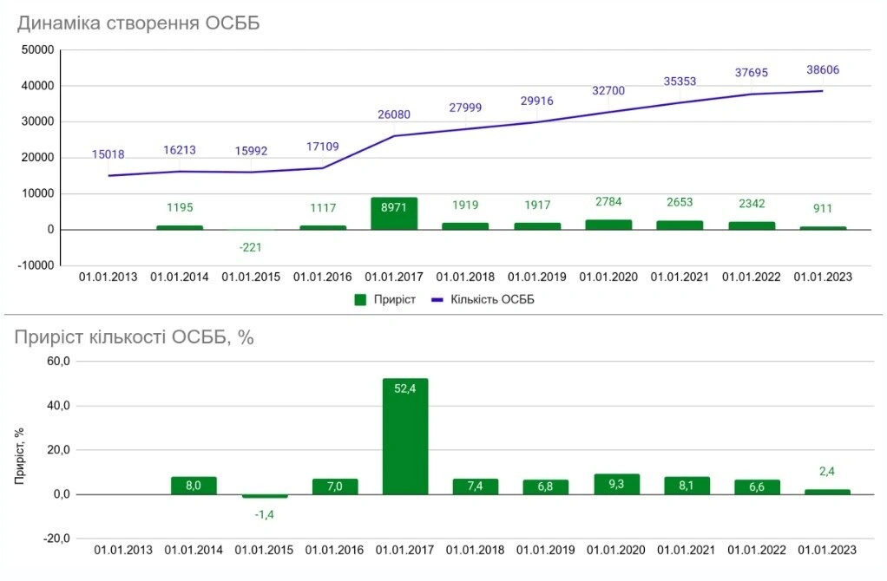887x581 pixels.
Task: Select the 2,4 label above 2023 bar
Action: [x=826, y=471]
